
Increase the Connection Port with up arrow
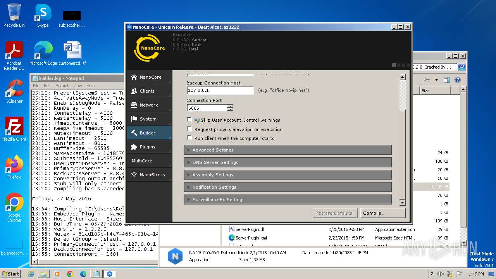[x=230, y=106]
